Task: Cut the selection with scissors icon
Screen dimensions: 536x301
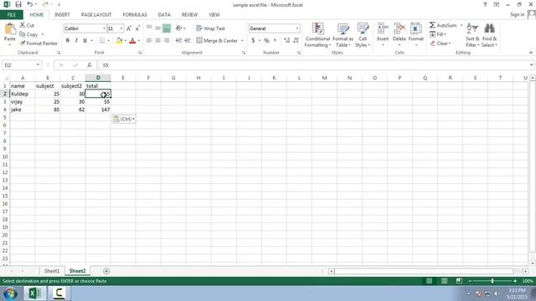Action: (x=27, y=25)
